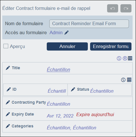Click the outer table's circled S icon

click(x=119, y=58)
